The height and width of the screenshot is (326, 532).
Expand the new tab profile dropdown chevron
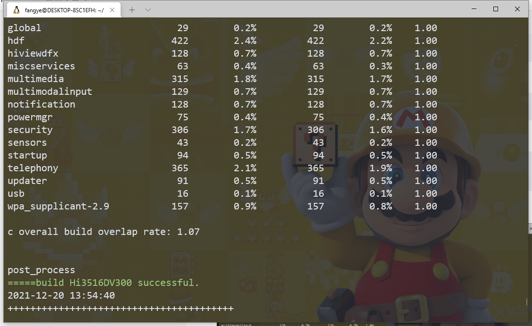[148, 10]
